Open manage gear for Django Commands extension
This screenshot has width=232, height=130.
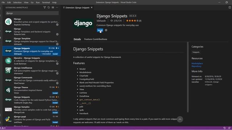pos(57,83)
